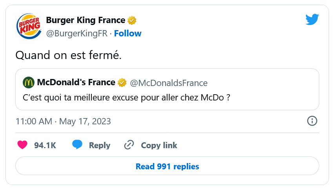Click the 94.1K likes count
The image size is (333, 190).
click(45, 145)
